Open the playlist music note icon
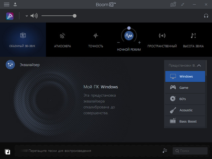Image resolution: width=212 pixels, height=159 pixels. pos(165,151)
